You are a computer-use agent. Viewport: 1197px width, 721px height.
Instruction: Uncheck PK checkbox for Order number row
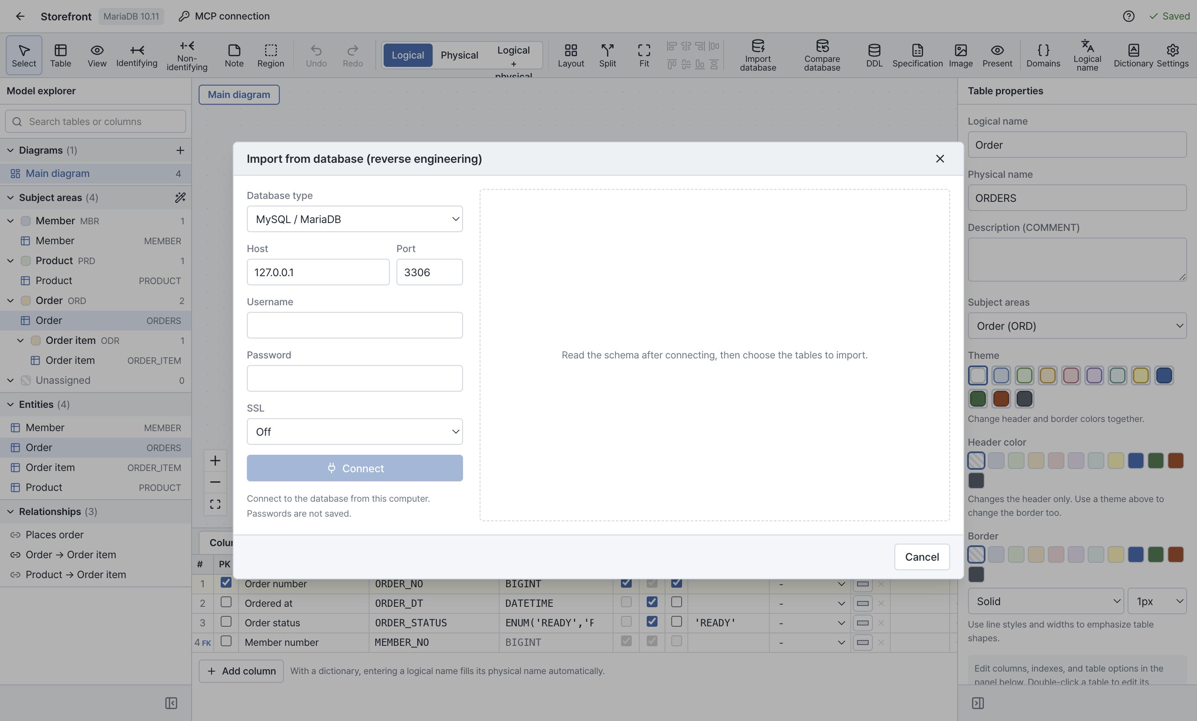pyautogui.click(x=226, y=582)
